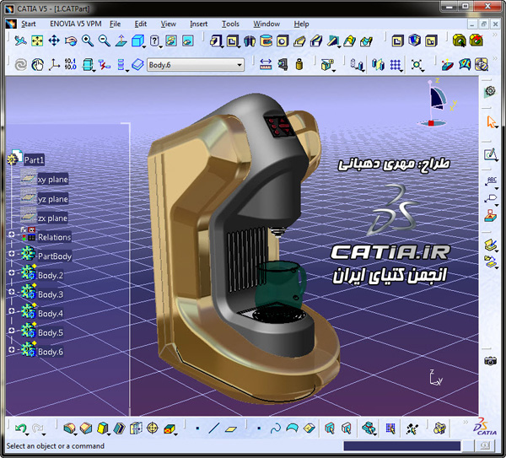Screen dimensions: 506x458
Task: Open the Insert menu
Action: (198, 24)
